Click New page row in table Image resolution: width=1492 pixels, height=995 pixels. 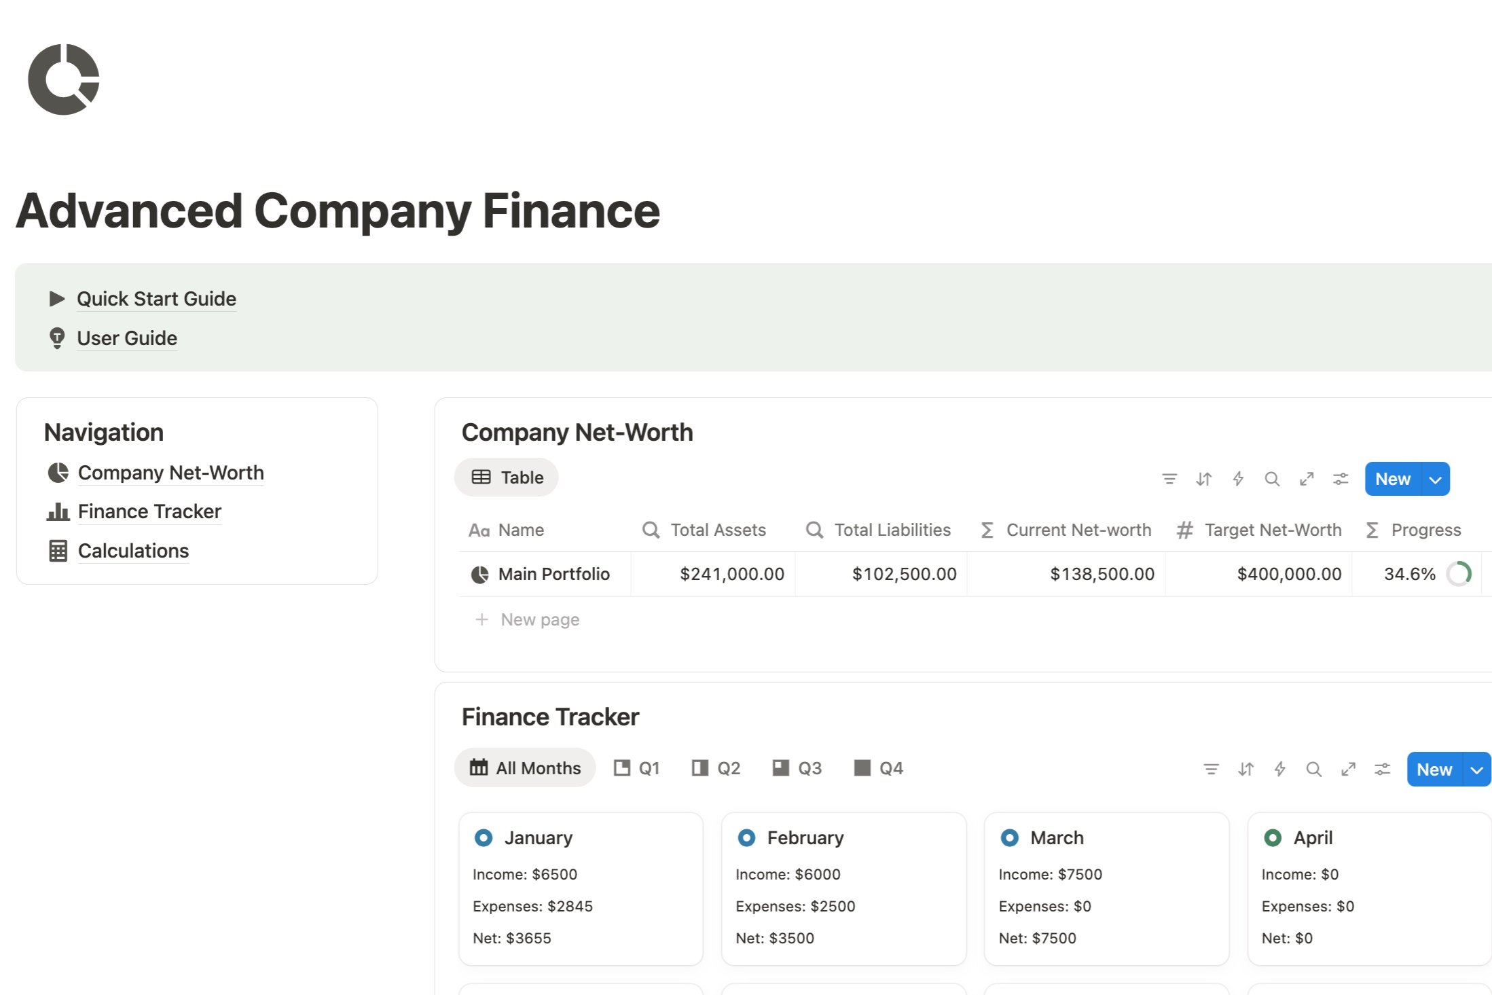540,619
